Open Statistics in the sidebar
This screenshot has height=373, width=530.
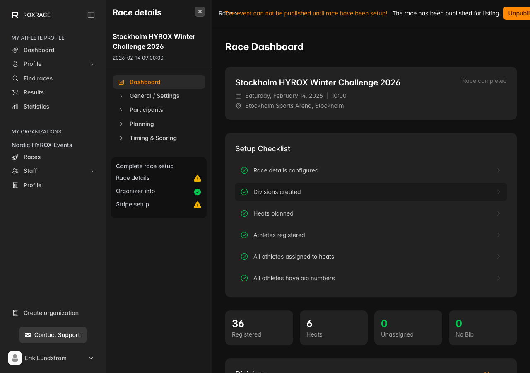(x=53, y=107)
